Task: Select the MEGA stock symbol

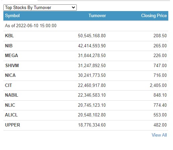Action: (x=11, y=56)
